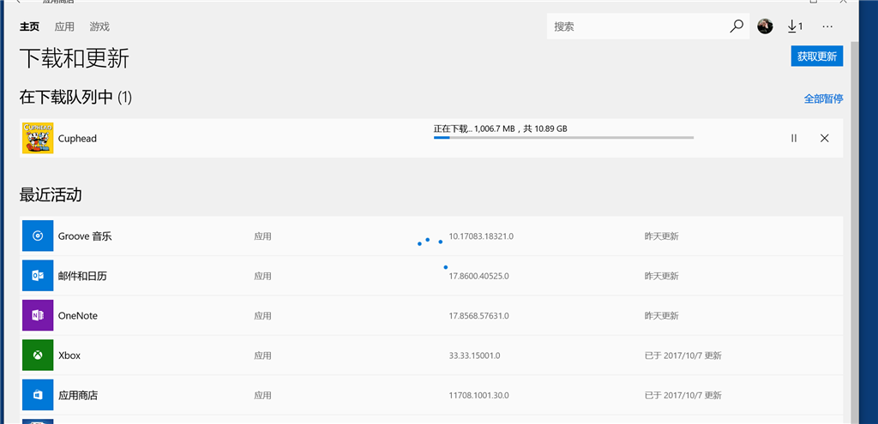The image size is (878, 424).
Task: Pause the Cuphead download
Action: (793, 138)
